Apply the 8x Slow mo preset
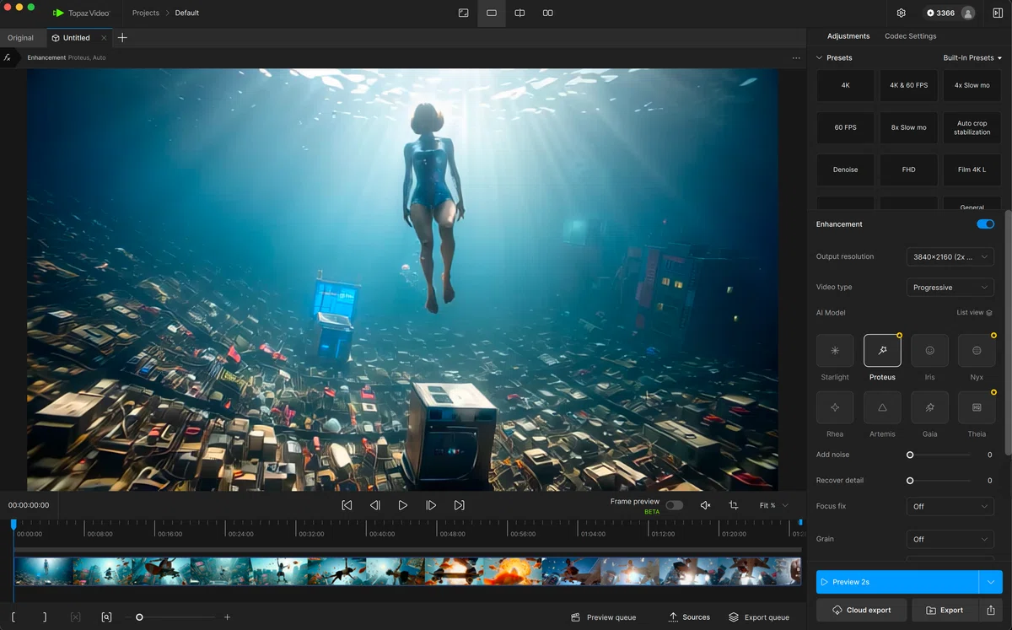Viewport: 1012px width, 630px height. click(908, 127)
